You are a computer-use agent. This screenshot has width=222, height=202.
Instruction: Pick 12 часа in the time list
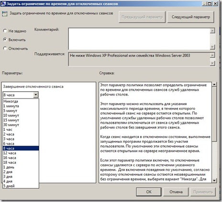[21, 153]
